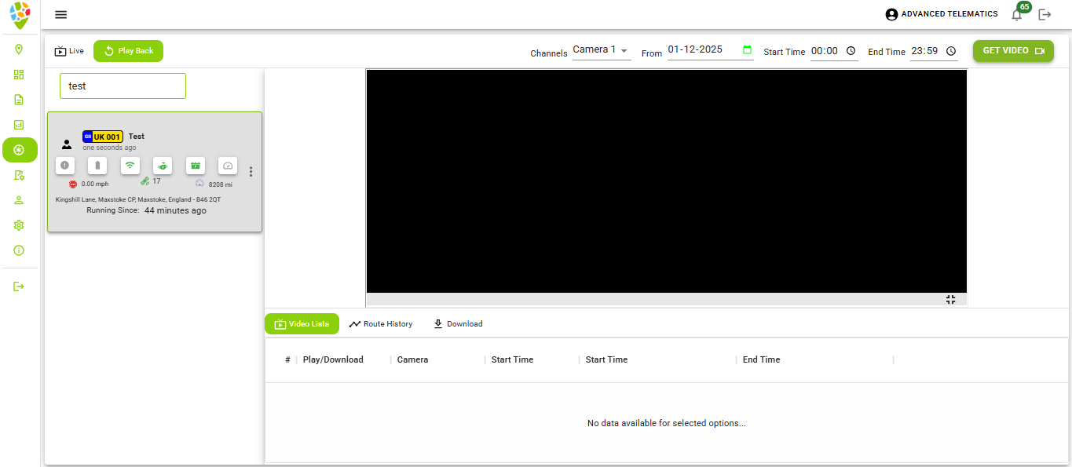Click the info circle sidebar icon
Image resolution: width=1072 pixels, height=467 pixels.
click(19, 250)
